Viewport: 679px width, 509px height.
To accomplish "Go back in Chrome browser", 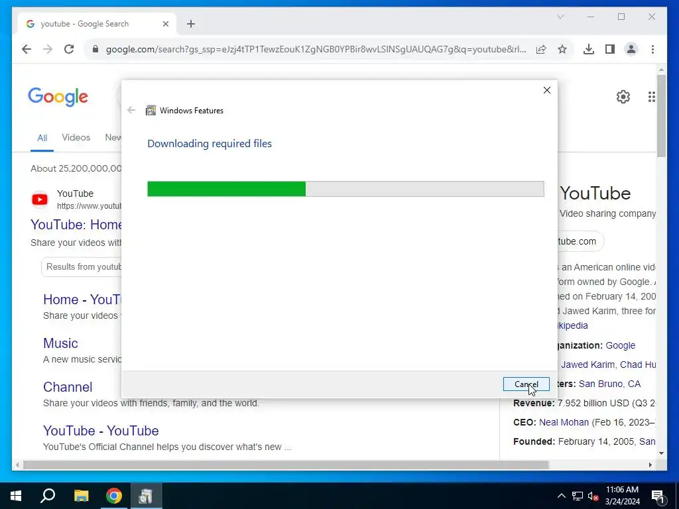I will pyautogui.click(x=27, y=49).
